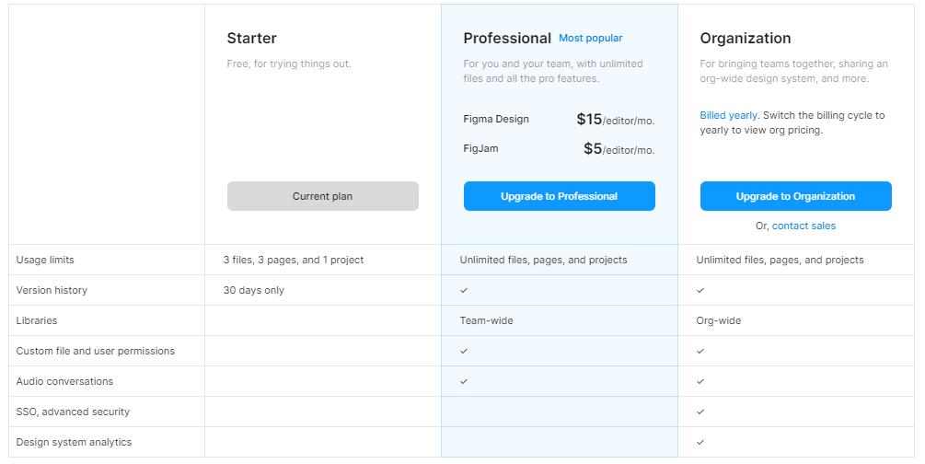The height and width of the screenshot is (464, 925).
Task: Click Organization's SSO advanced security checkmark
Action: (x=700, y=412)
